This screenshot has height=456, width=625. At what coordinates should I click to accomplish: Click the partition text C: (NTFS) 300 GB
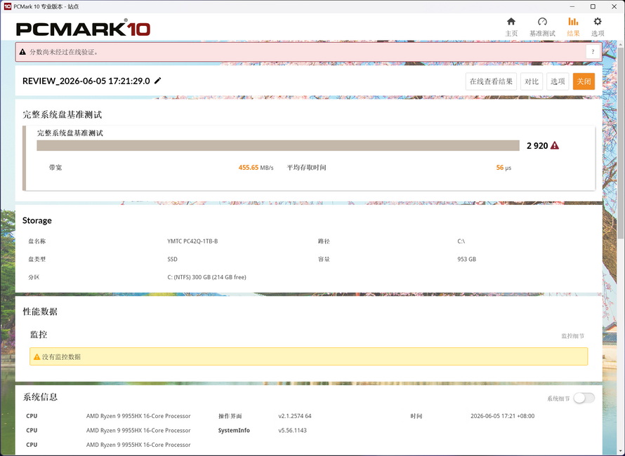206,277
